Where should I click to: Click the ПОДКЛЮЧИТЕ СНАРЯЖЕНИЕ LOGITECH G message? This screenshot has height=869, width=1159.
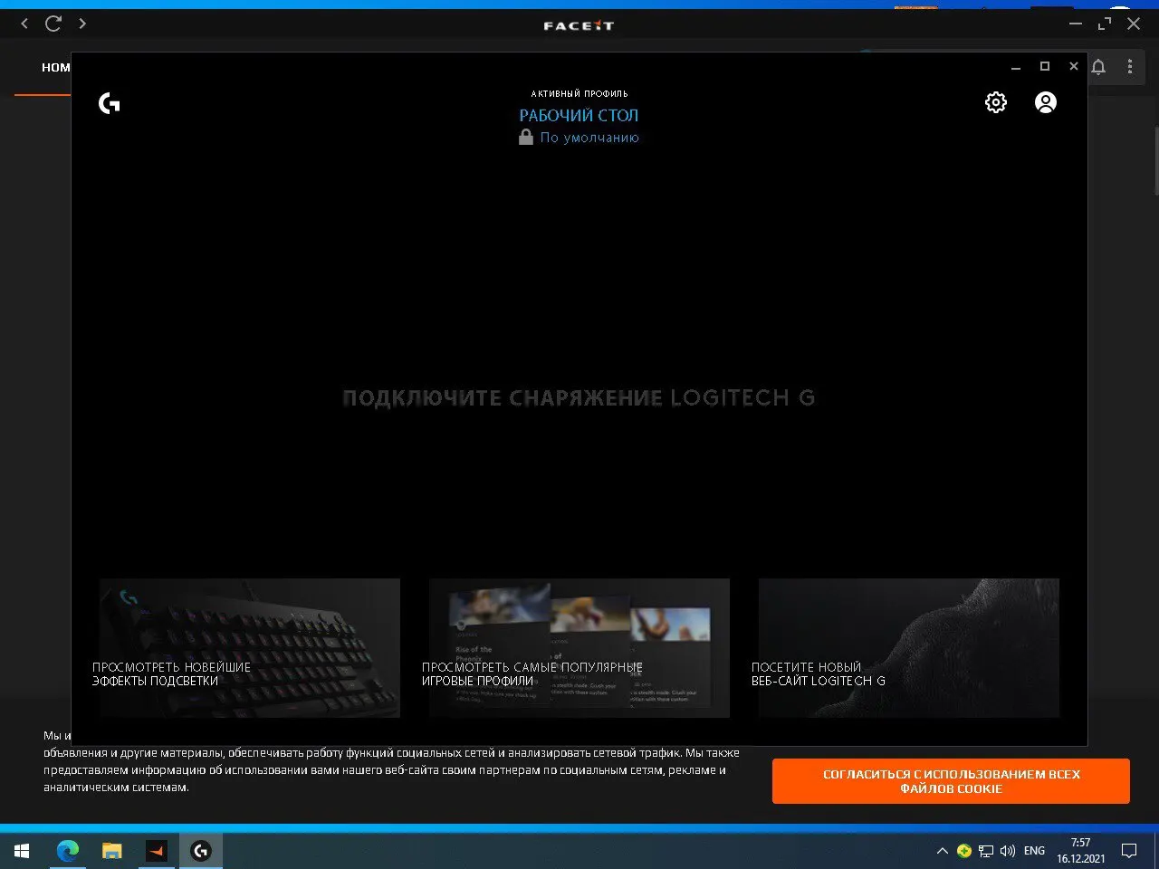pyautogui.click(x=579, y=397)
